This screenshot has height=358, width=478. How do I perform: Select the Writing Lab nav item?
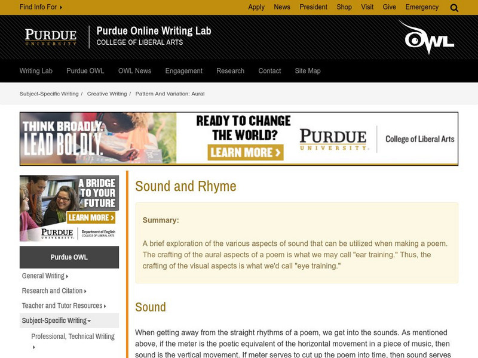(x=36, y=71)
